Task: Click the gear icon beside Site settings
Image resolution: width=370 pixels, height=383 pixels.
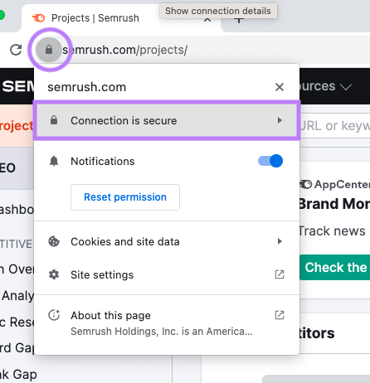Action: (54, 274)
